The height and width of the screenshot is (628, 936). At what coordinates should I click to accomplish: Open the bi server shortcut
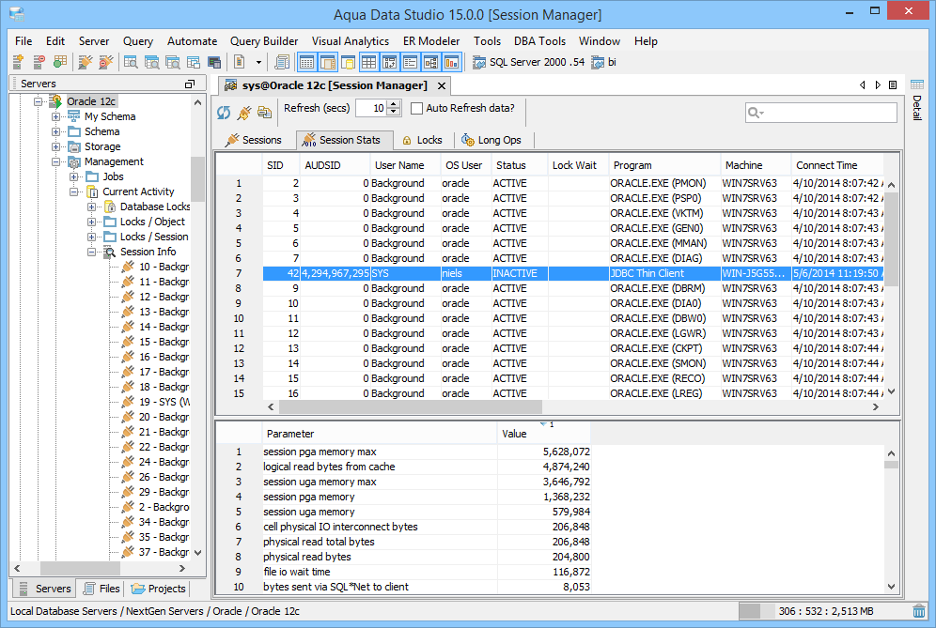click(604, 62)
